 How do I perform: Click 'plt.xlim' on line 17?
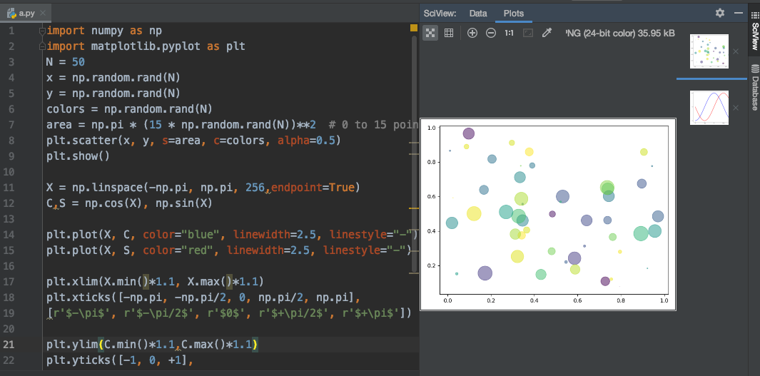tap(72, 282)
